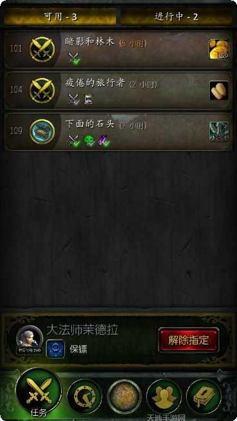Click the purple ability icon with checkmark

pos(104,141)
